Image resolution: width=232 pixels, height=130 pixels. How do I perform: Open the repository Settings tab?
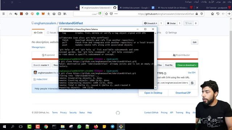coord(171,32)
